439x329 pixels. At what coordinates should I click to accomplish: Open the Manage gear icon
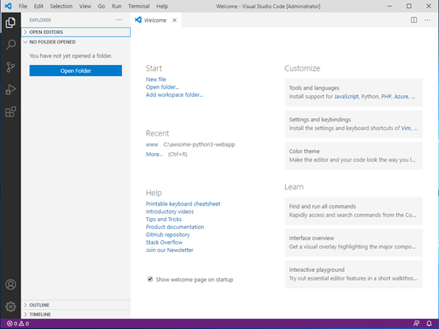point(10,307)
